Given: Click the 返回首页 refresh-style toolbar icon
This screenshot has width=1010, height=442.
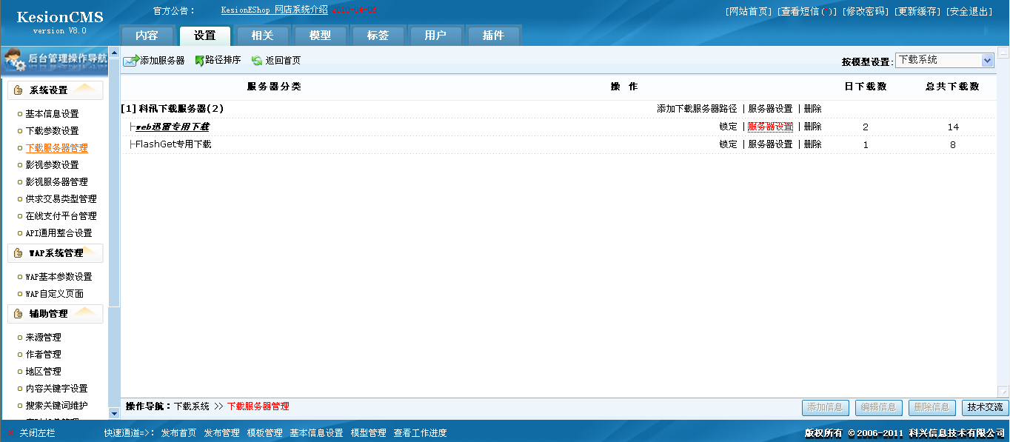Looking at the screenshot, I should coord(257,60).
